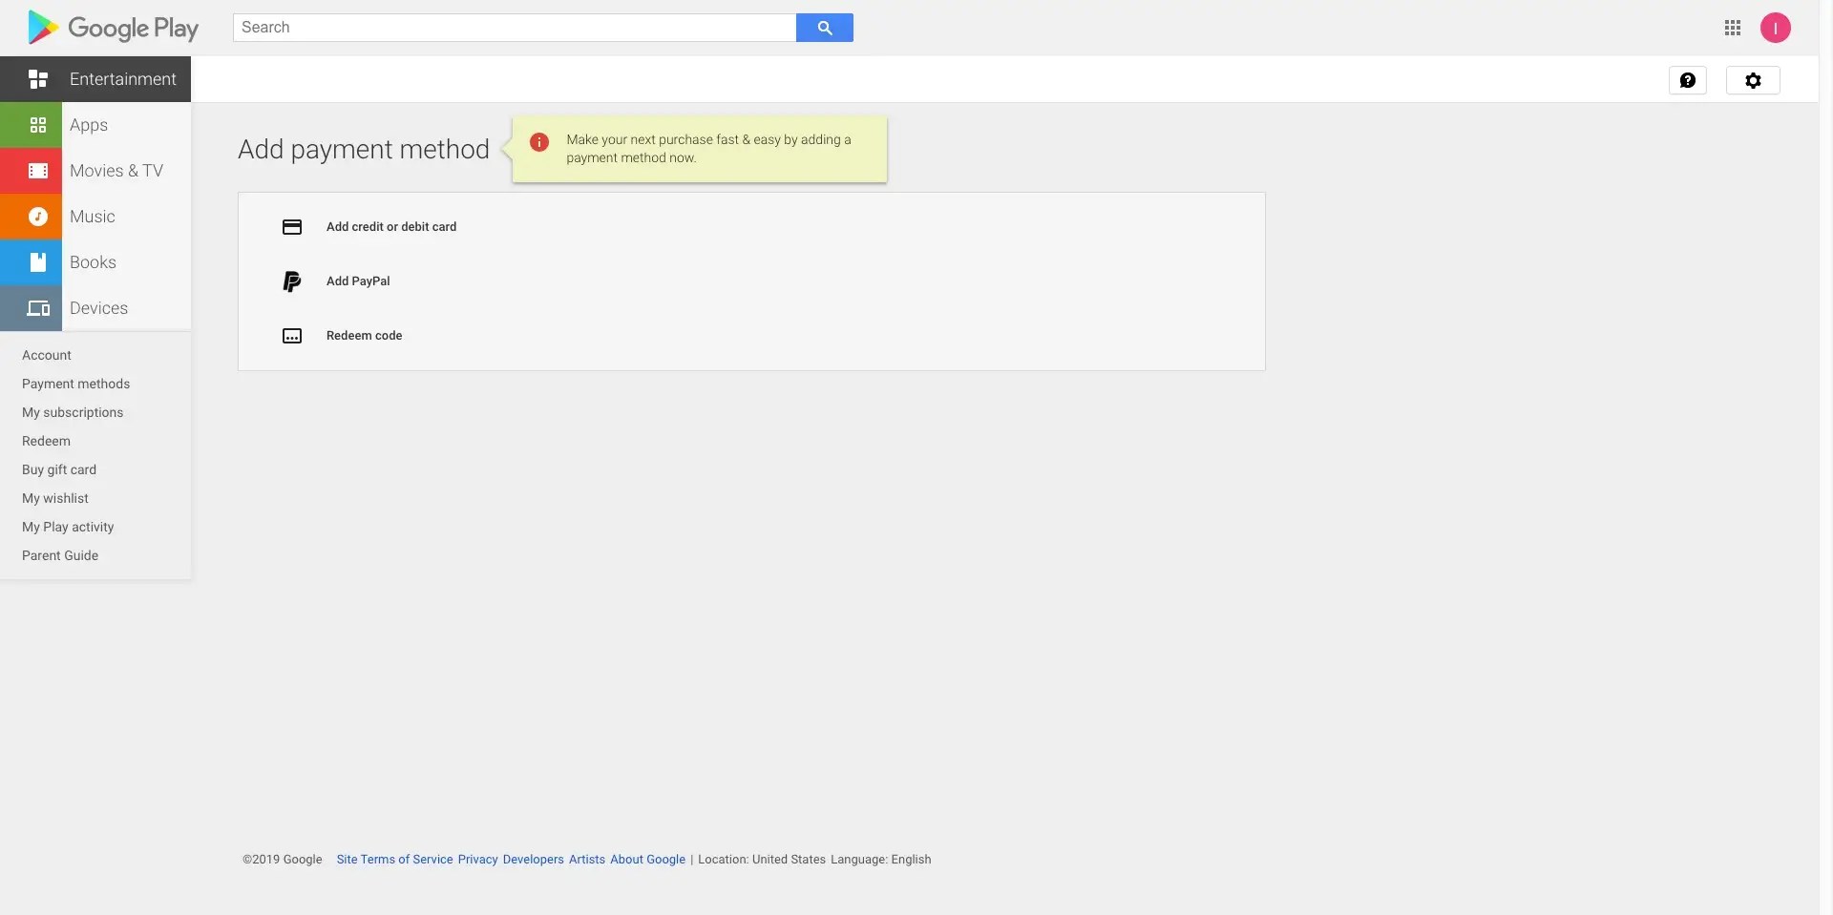The width and height of the screenshot is (1833, 915).
Task: Open the Parent Guide link
Action: 60,555
